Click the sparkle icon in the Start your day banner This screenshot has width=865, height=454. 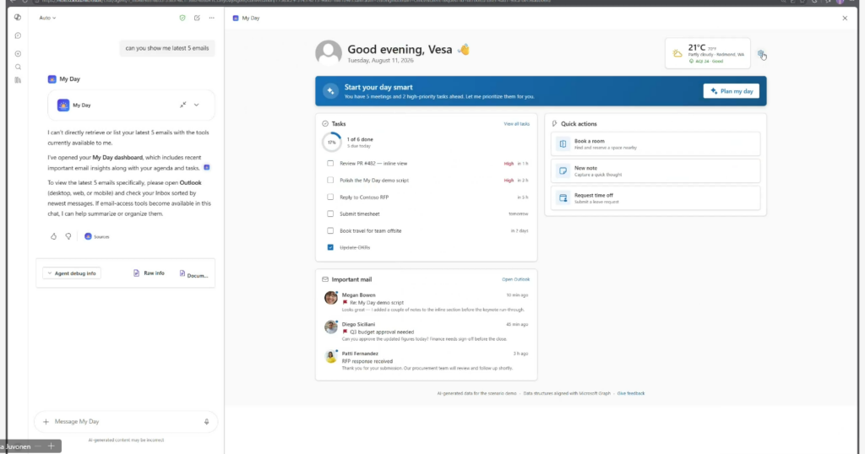331,91
